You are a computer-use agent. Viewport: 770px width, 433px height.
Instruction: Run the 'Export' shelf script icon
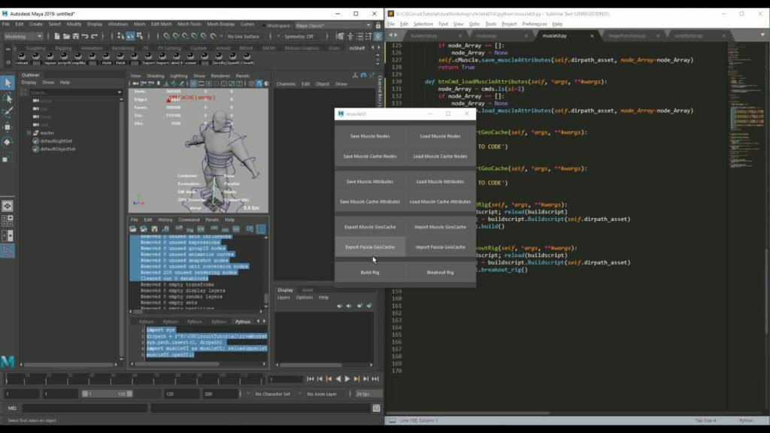pos(149,59)
